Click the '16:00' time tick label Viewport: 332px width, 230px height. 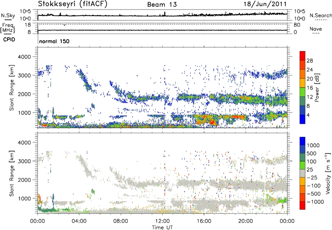[204, 221]
